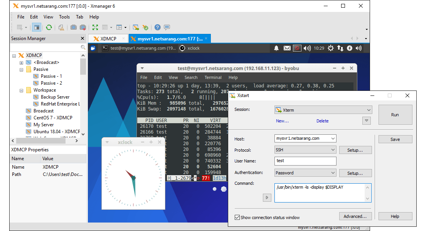Switch to the XDMCP tab

click(x=108, y=38)
